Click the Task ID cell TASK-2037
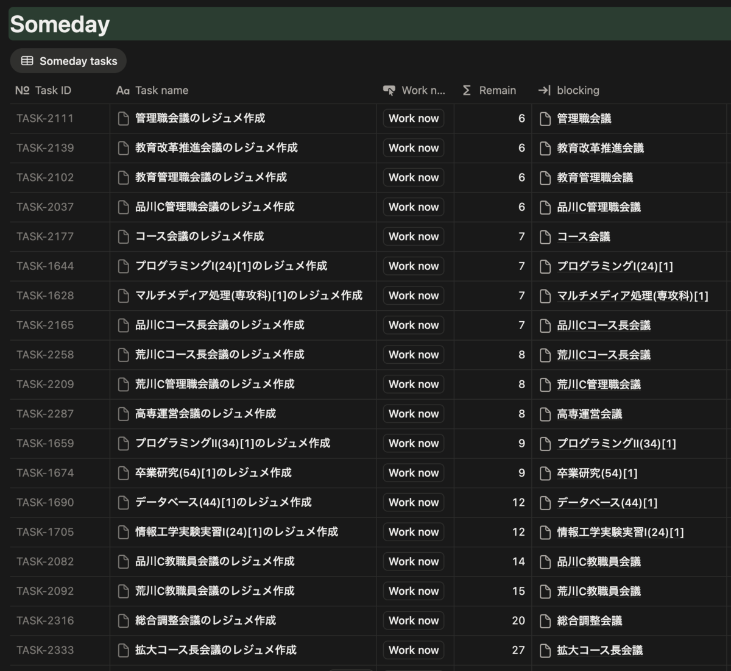 click(x=45, y=207)
